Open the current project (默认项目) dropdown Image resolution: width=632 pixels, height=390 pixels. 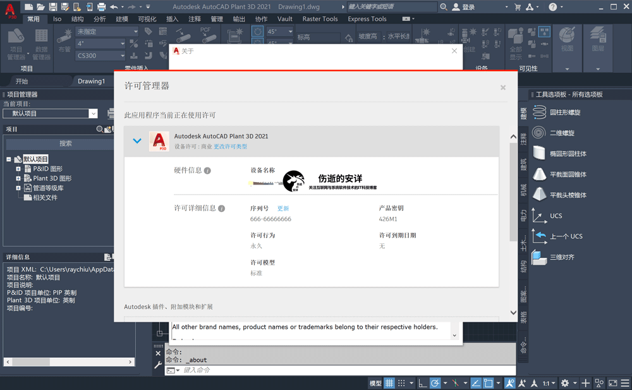pos(93,113)
